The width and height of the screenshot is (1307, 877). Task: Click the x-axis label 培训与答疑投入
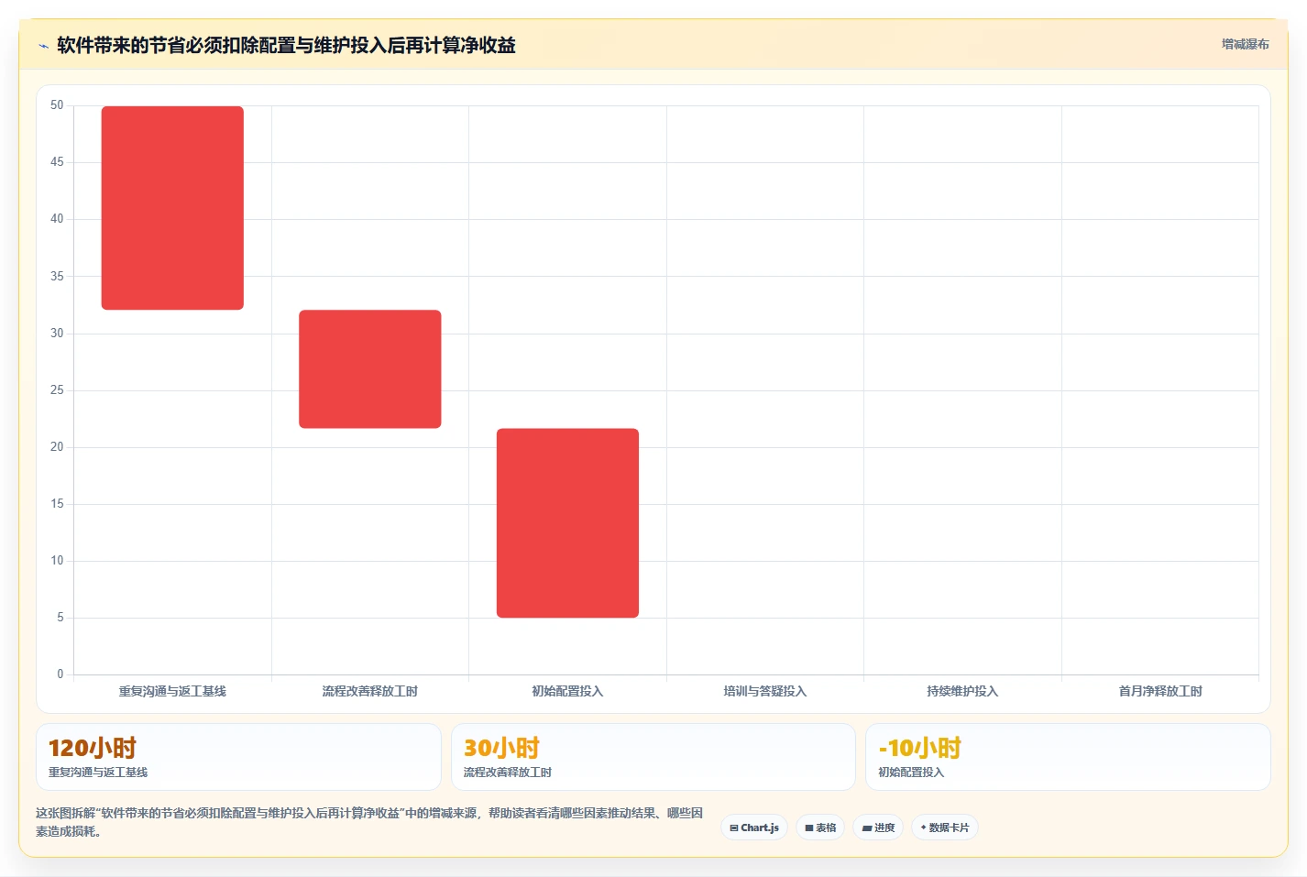(765, 691)
